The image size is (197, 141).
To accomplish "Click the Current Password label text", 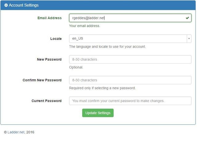I will pos(46,101).
